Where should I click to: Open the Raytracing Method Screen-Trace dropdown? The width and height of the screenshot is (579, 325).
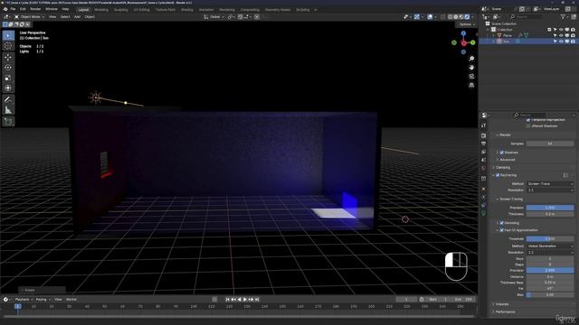[550, 184]
